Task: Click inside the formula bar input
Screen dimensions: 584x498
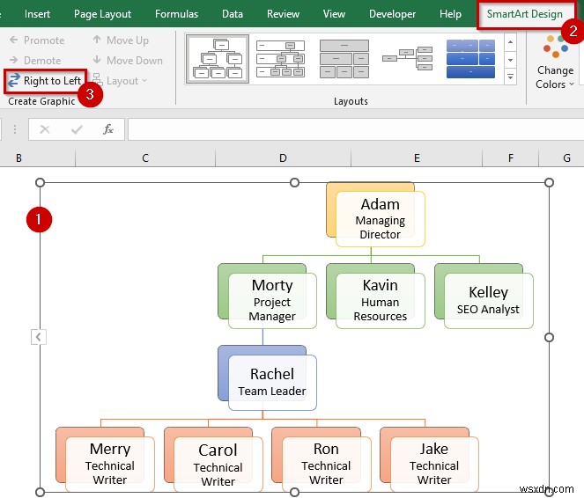Action: (x=356, y=129)
